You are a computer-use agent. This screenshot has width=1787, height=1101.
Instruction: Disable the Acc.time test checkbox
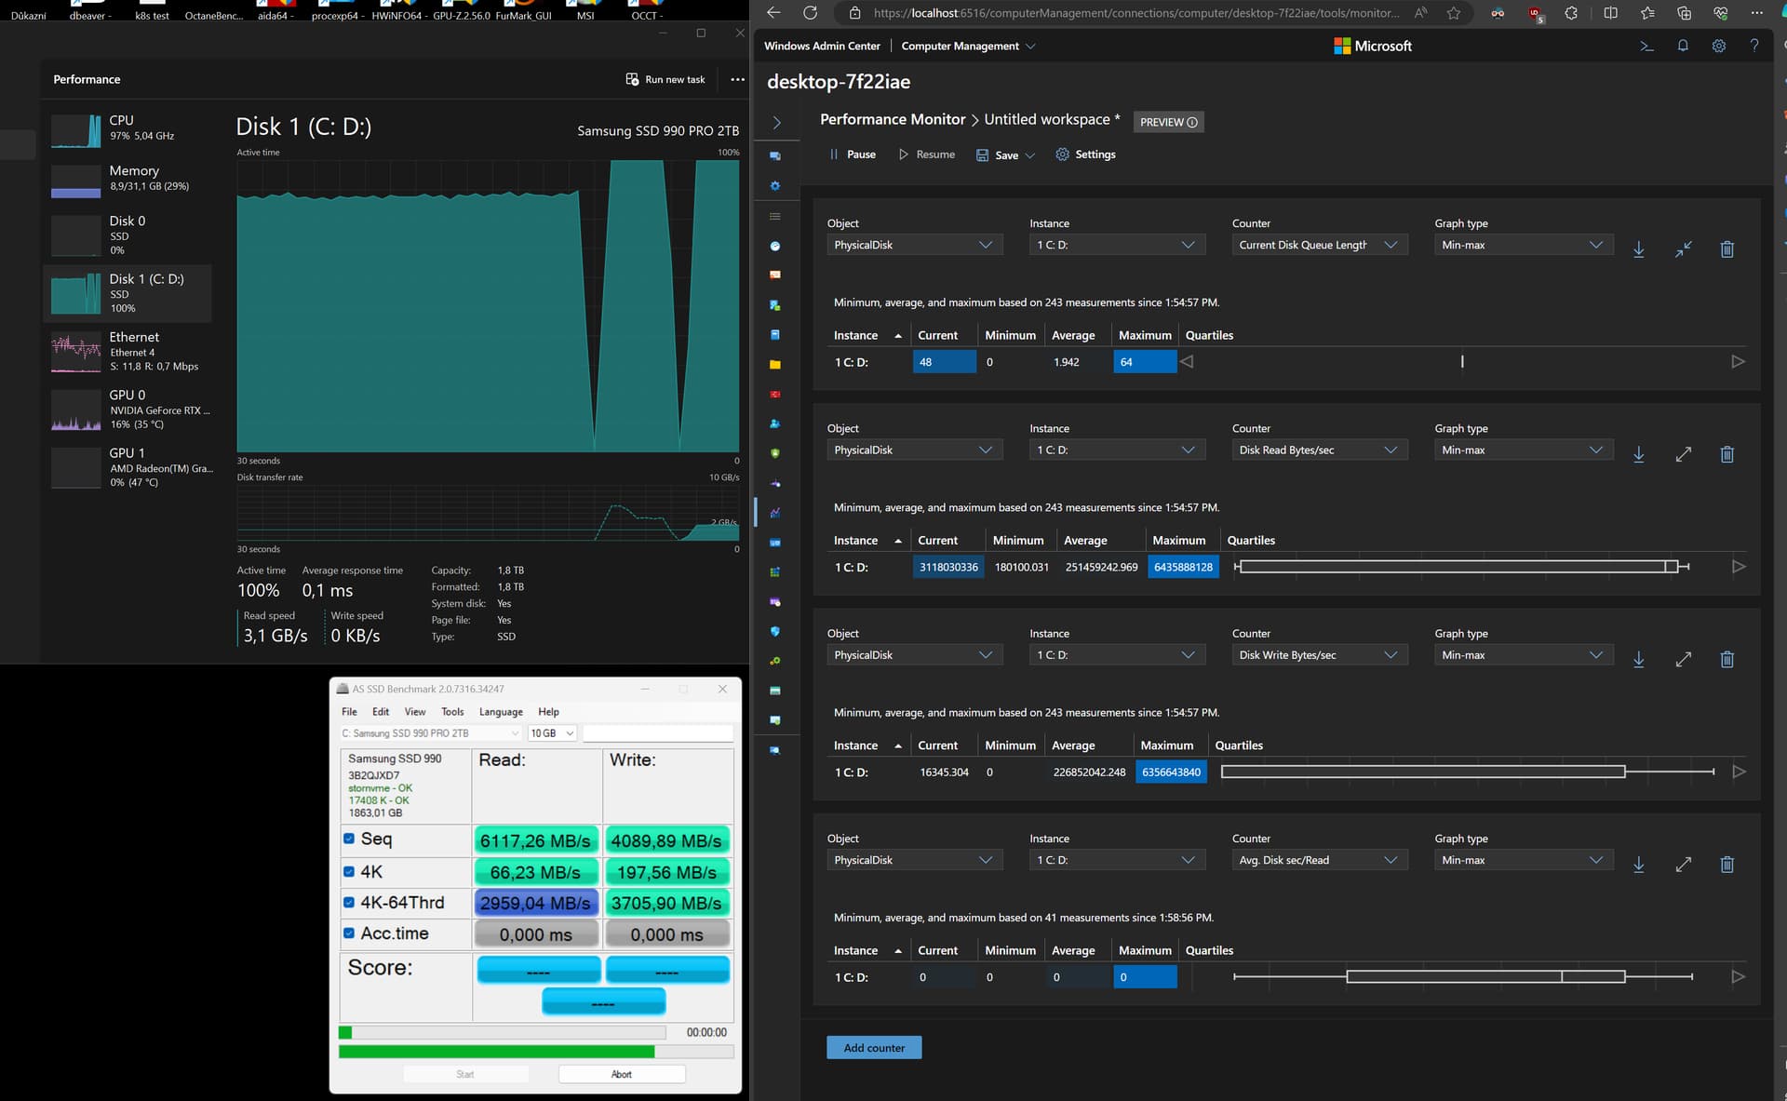(349, 933)
